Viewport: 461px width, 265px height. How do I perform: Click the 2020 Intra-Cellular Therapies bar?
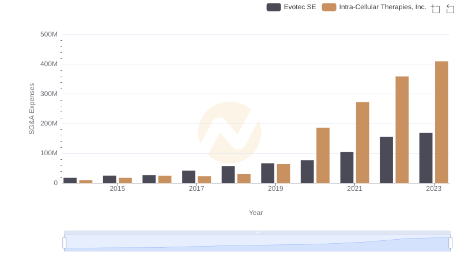click(323, 155)
